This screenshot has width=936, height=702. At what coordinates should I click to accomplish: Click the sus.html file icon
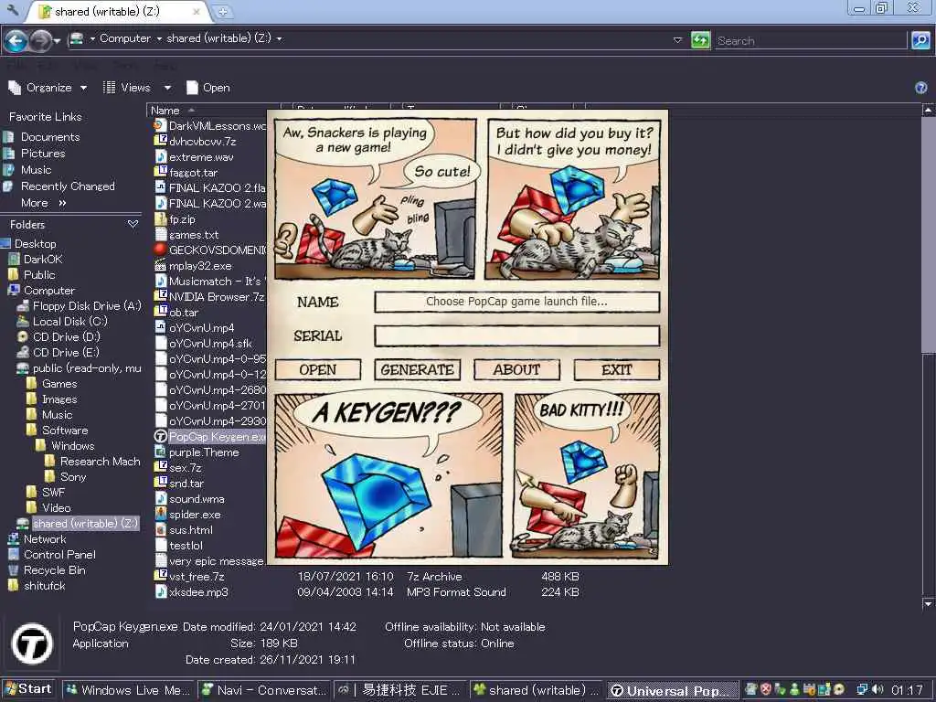161,529
